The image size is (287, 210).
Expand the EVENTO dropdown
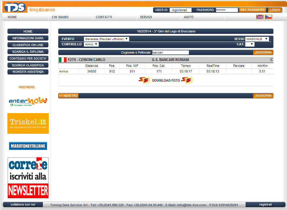pos(106,39)
